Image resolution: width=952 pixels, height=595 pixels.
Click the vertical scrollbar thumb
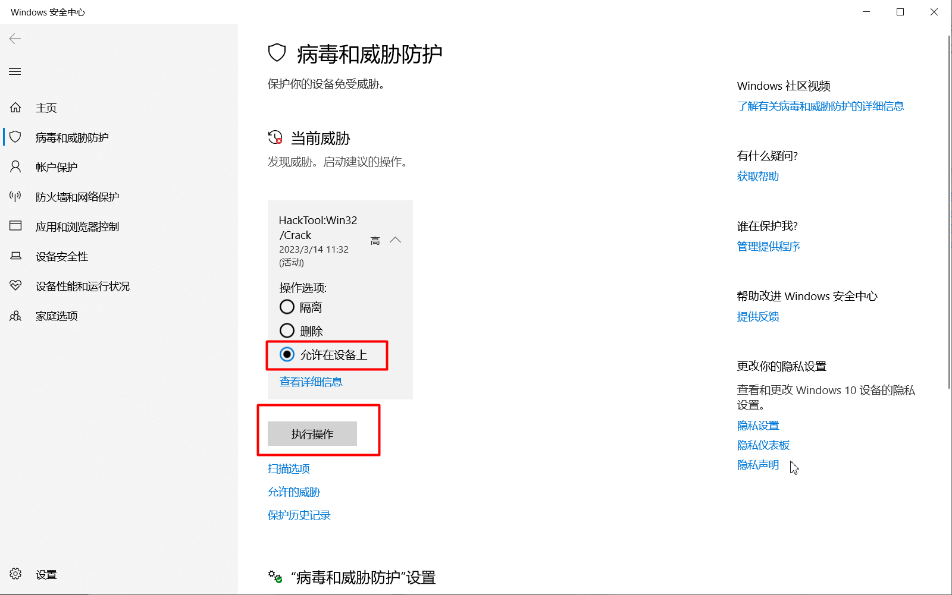(x=949, y=212)
